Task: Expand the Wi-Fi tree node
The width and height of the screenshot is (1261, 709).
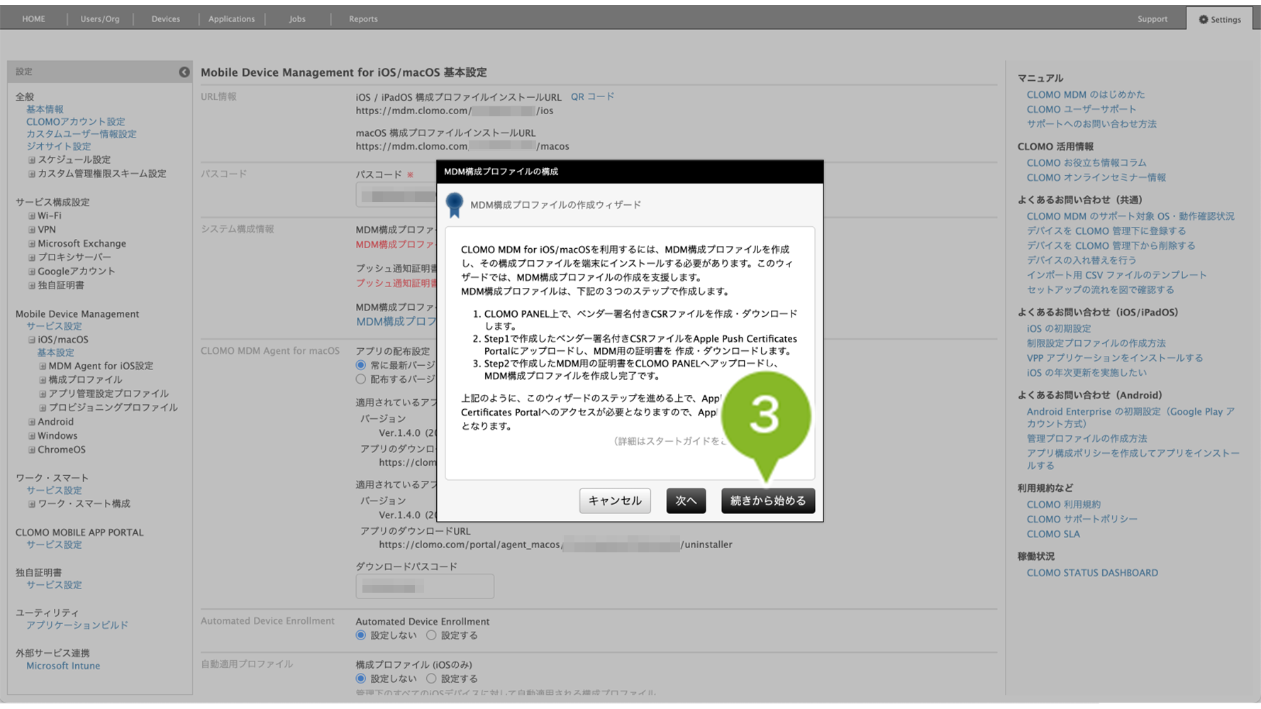Action: coord(31,216)
